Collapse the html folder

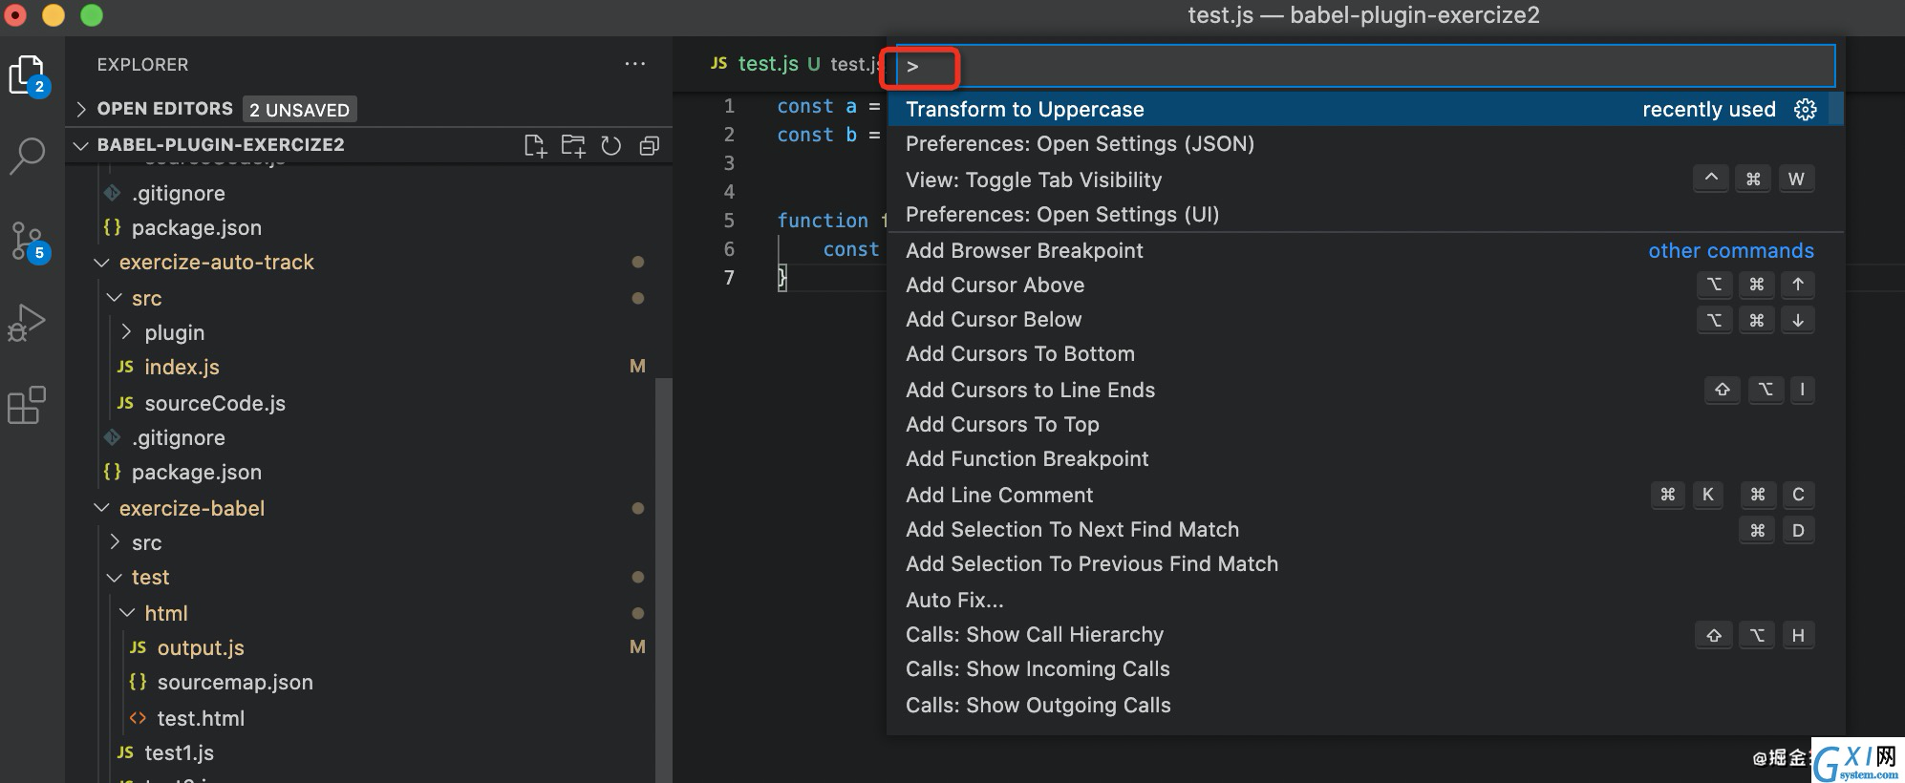pos(126,613)
